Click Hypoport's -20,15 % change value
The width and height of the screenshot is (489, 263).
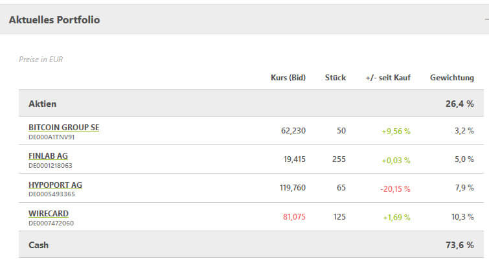click(x=395, y=189)
